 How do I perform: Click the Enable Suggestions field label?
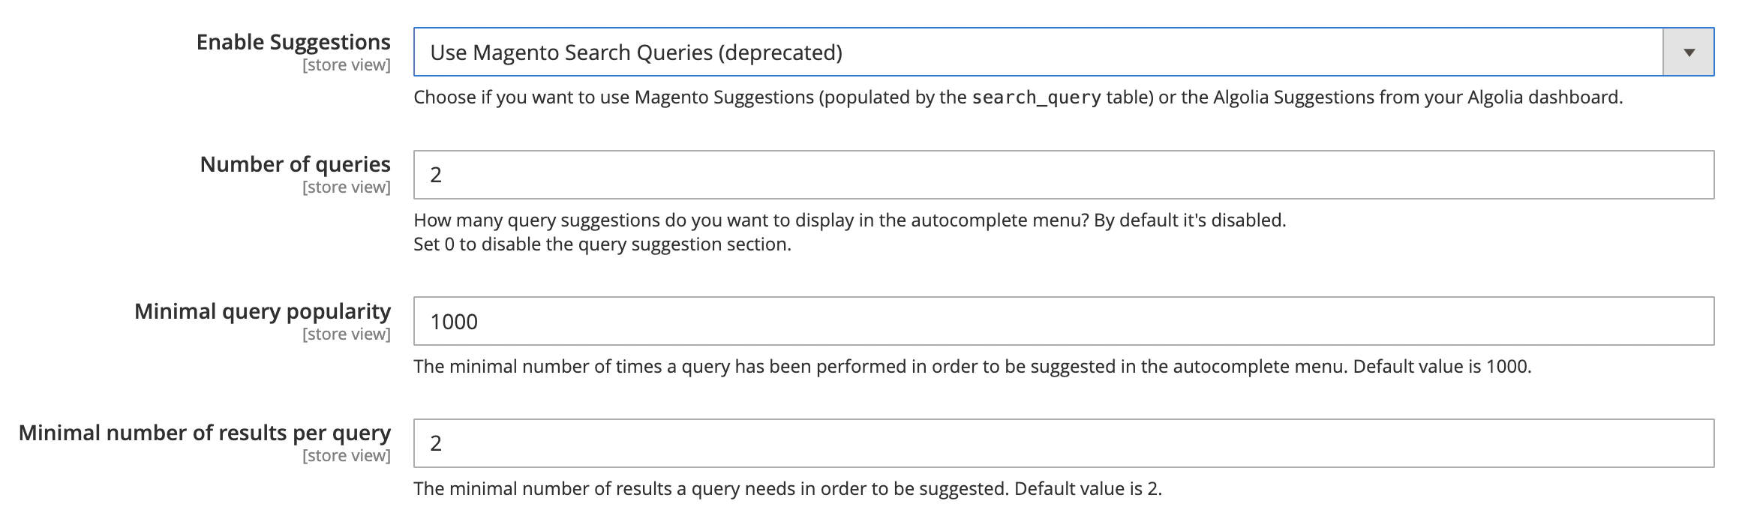294,43
